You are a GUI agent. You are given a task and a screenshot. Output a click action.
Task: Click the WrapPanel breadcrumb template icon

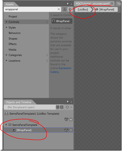click(x=97, y=9)
